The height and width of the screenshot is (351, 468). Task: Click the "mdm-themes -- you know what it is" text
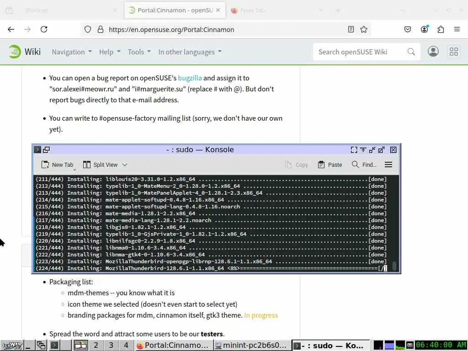coord(121,293)
